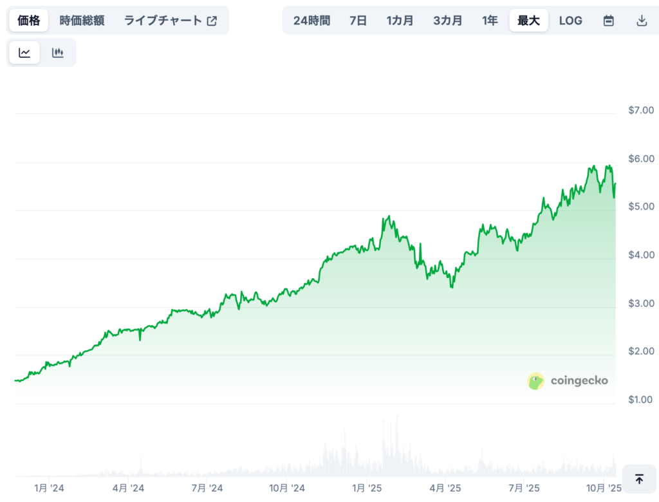659x502 pixels.
Task: Toggle the LOG scale option
Action: pos(570,21)
